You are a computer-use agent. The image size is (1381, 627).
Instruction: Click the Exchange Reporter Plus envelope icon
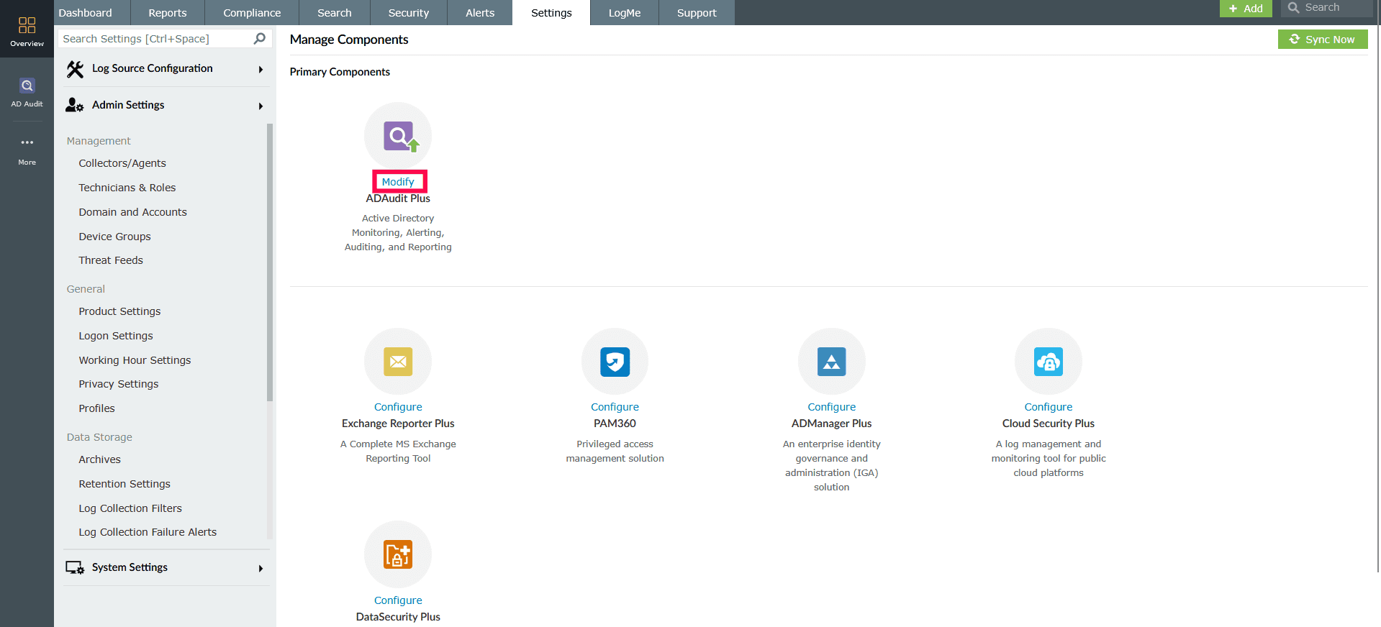pos(398,362)
